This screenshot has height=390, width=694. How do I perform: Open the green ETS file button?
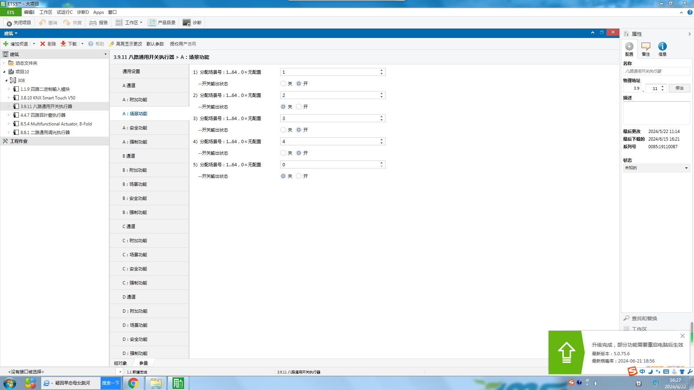pyautogui.click(x=11, y=12)
